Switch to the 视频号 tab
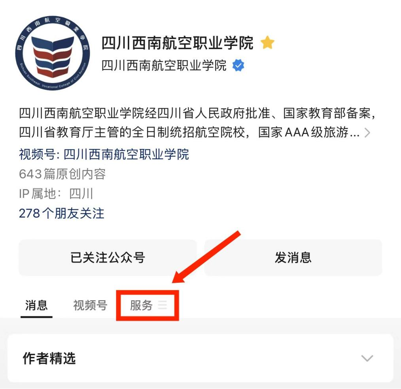 coord(90,305)
